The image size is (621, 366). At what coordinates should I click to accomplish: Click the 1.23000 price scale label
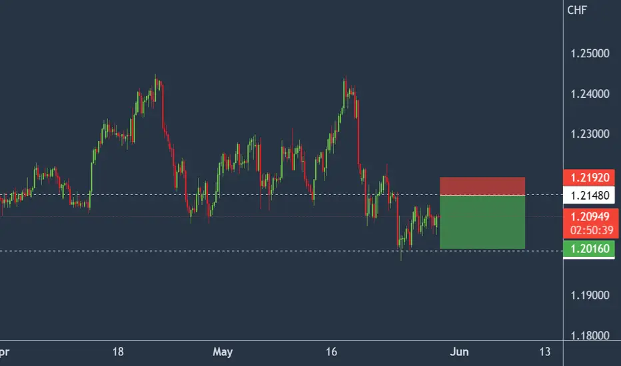590,134
